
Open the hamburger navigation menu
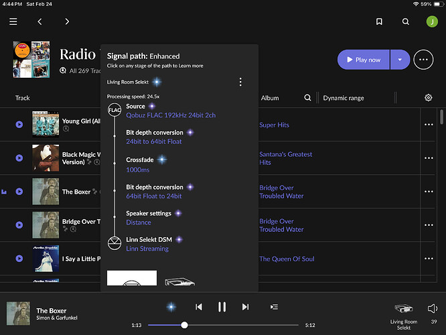pos(13,21)
